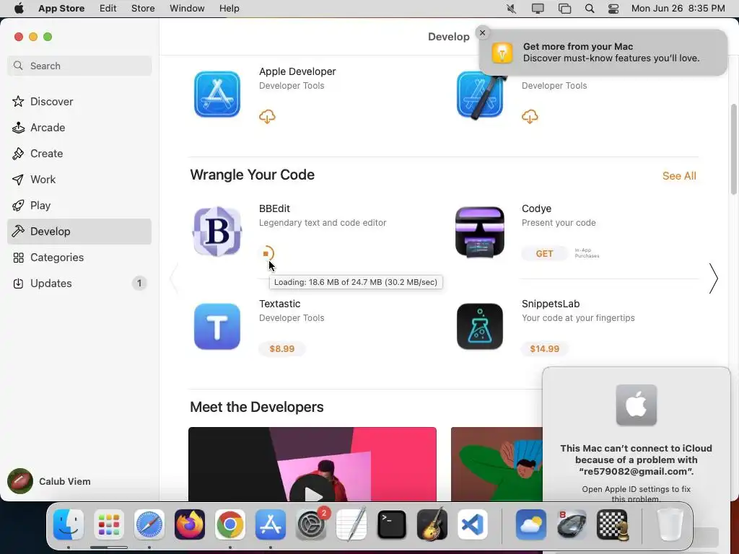This screenshot has height=554, width=739.
Task: Close the Get more from your Mac notification
Action: point(482,32)
